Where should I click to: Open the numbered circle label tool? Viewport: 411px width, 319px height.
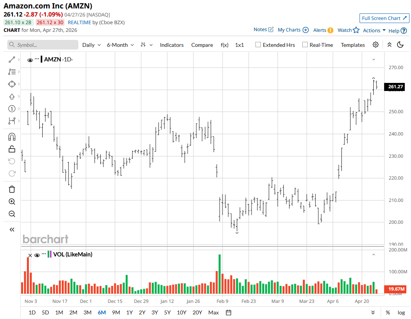pos(12,109)
